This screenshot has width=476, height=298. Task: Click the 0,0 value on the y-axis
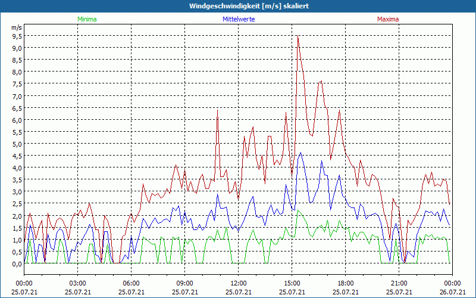(17, 263)
